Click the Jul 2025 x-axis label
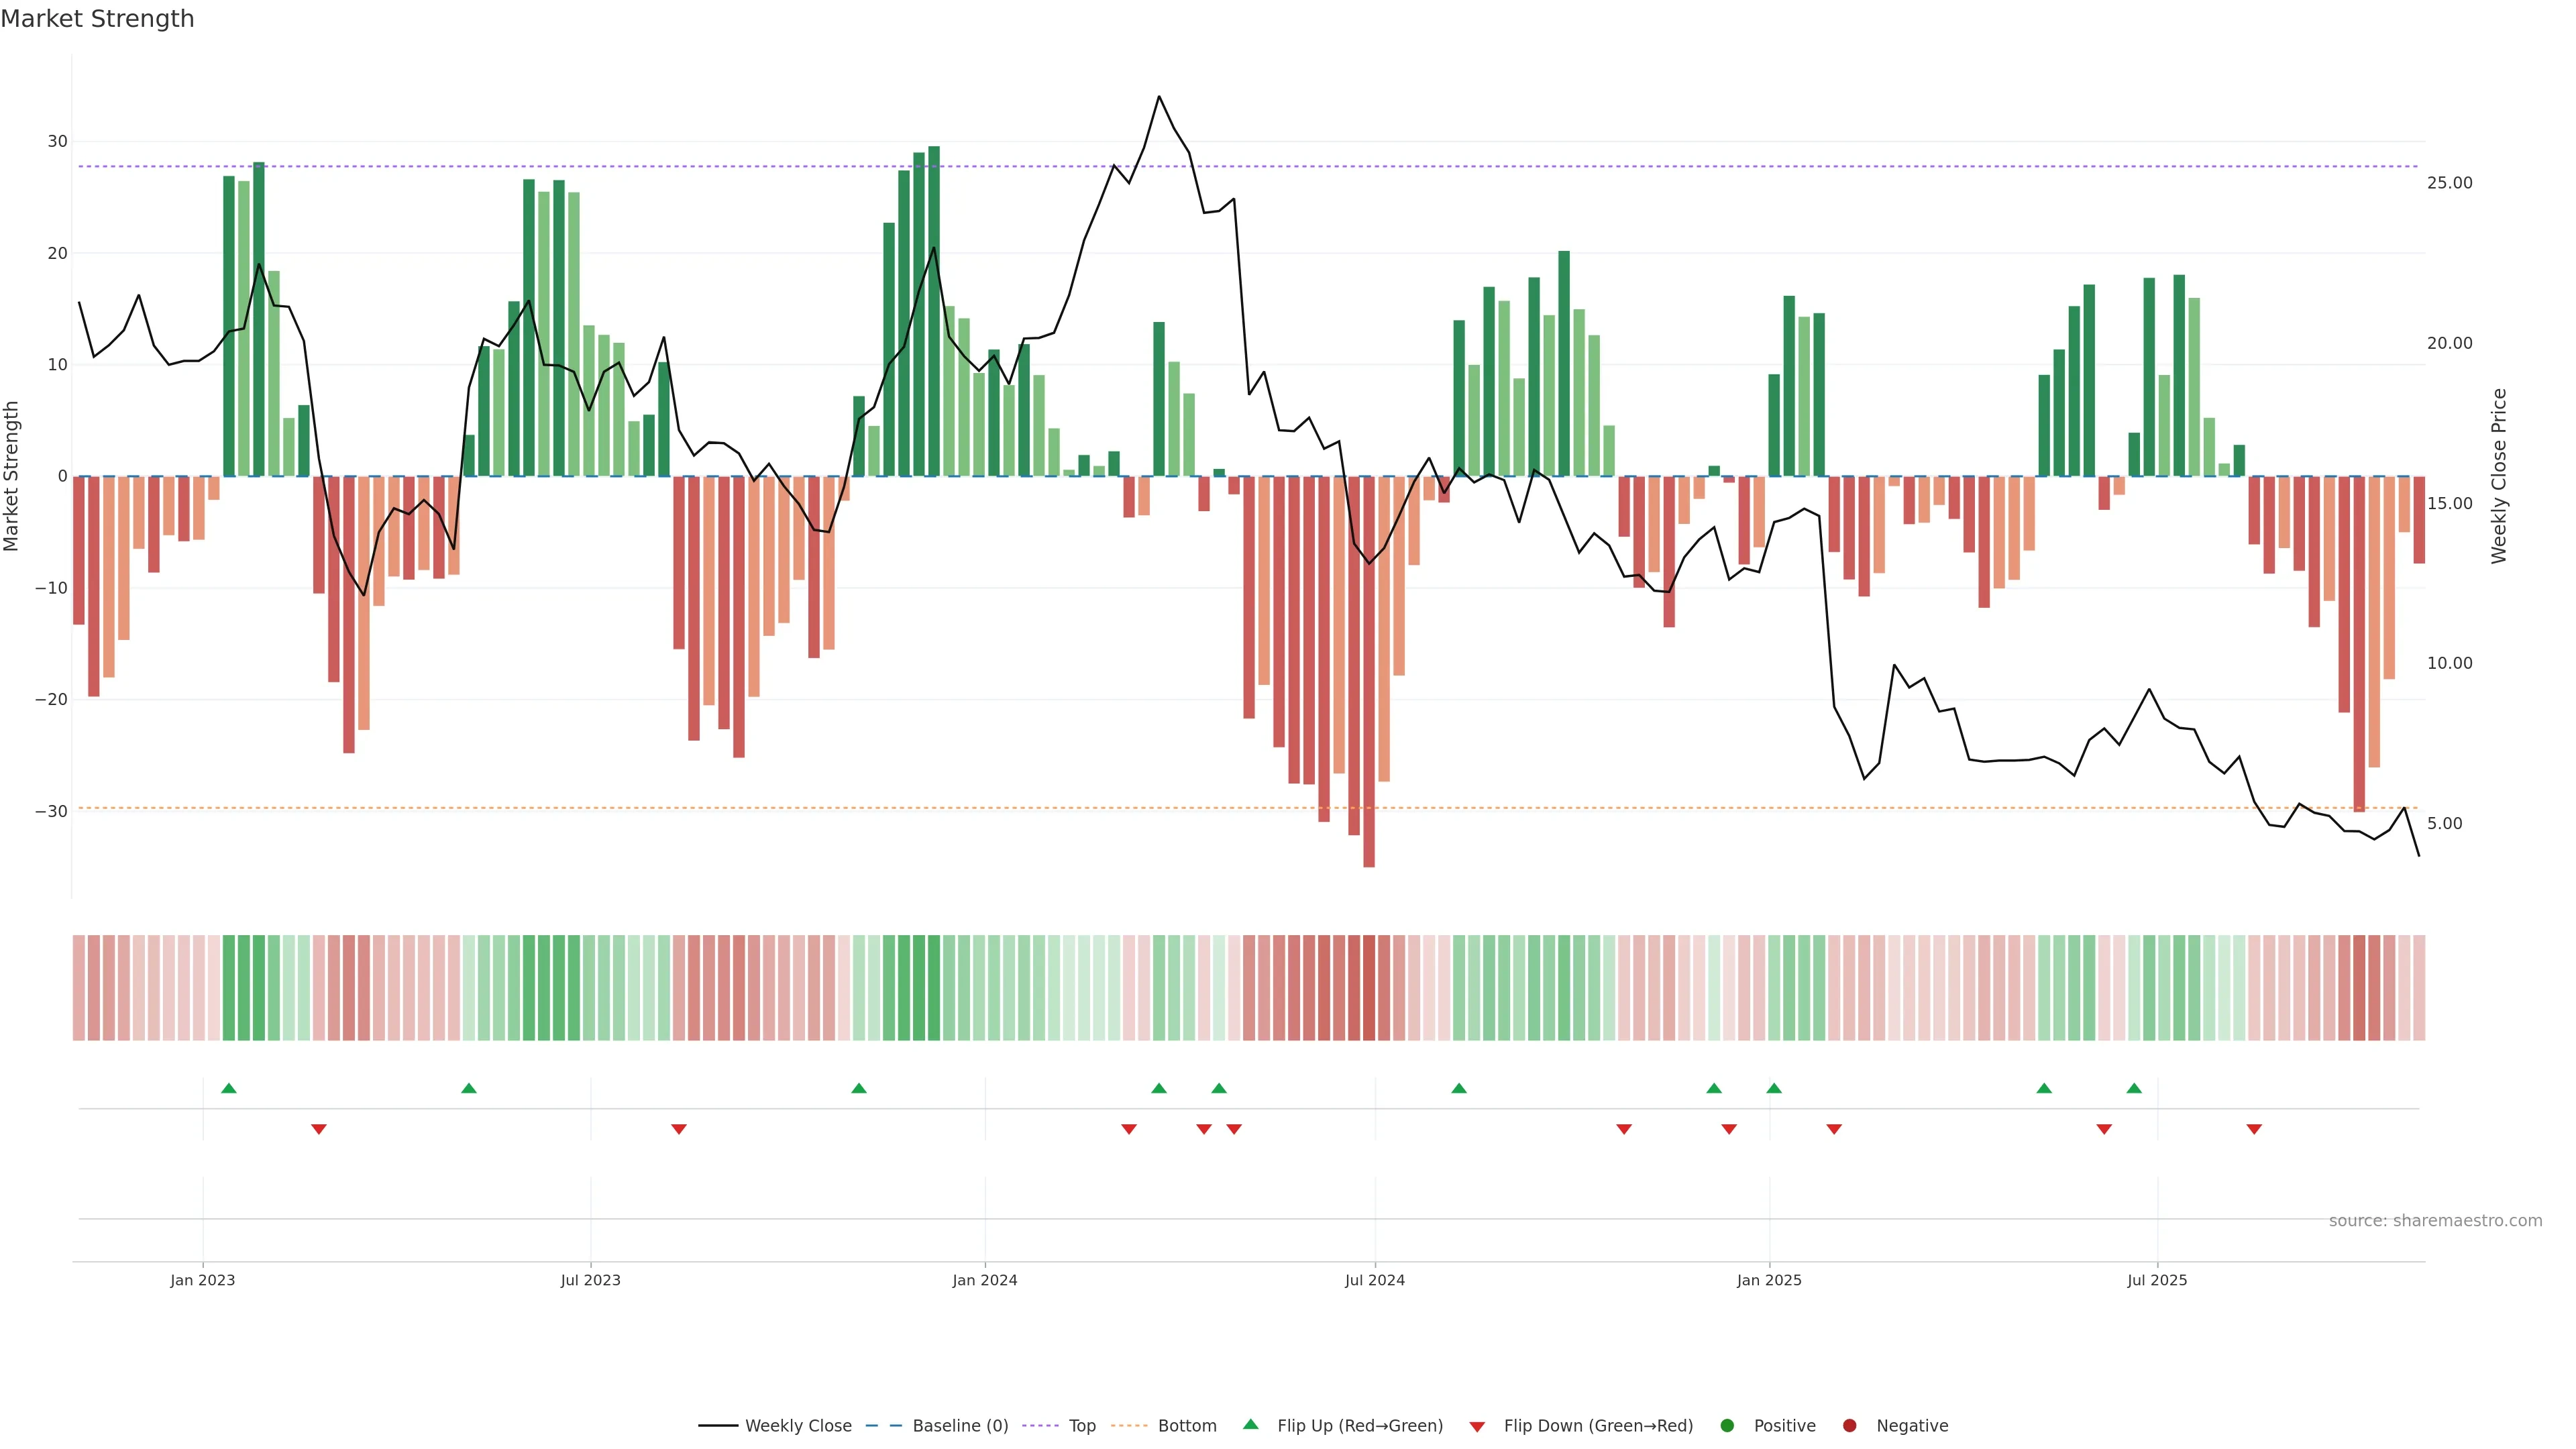 [x=2157, y=1280]
